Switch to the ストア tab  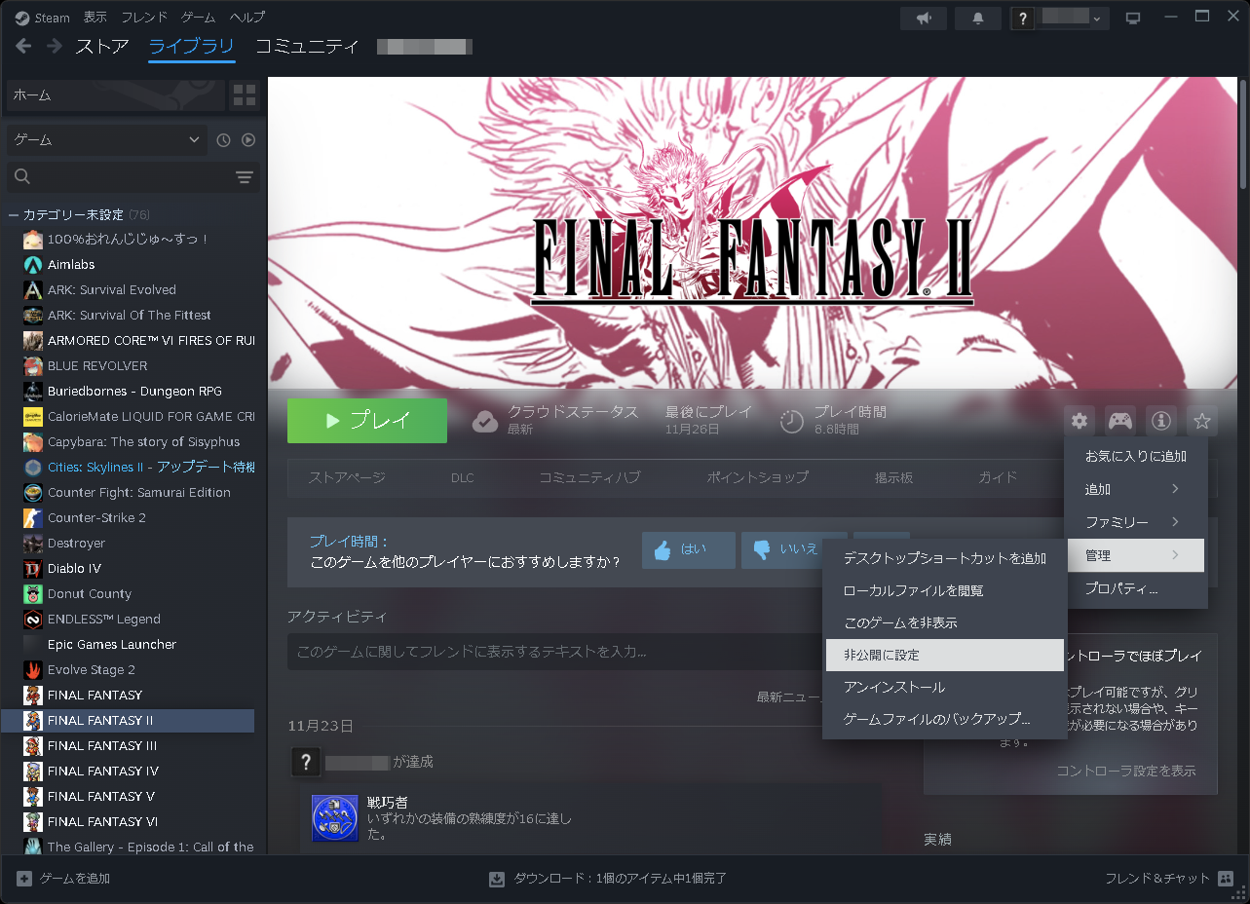pyautogui.click(x=101, y=46)
